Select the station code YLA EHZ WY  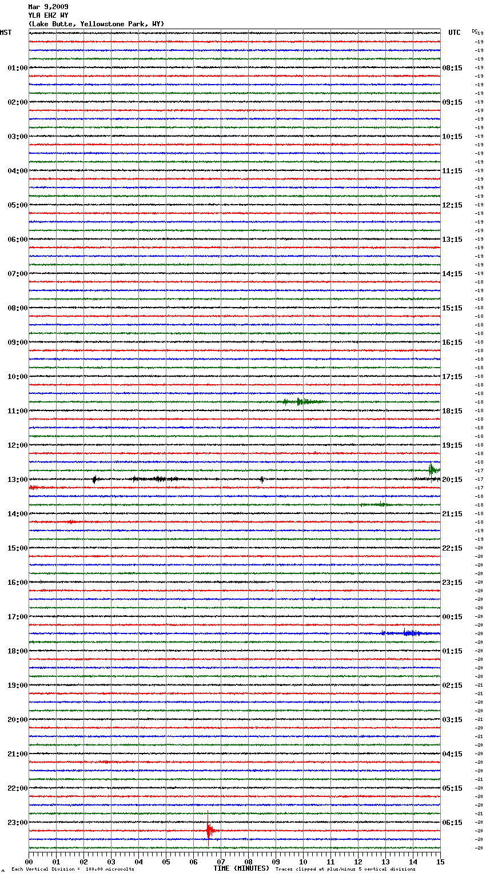(48, 15)
